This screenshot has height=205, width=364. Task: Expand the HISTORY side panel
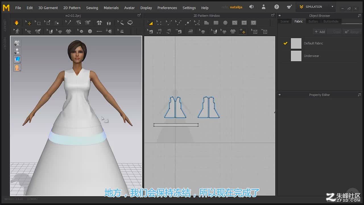(5, 43)
